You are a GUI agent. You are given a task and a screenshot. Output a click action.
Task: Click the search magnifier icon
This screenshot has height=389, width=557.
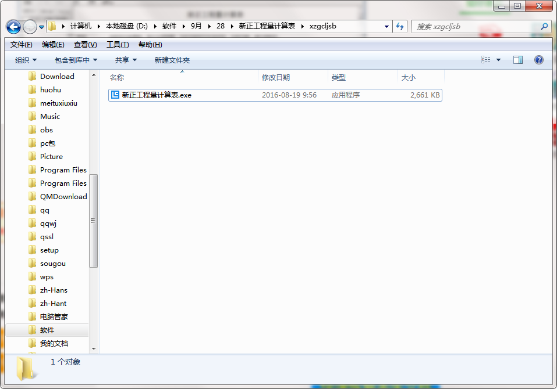[x=544, y=26]
